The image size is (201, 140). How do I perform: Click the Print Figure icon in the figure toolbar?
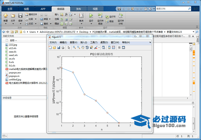pyautogui.click(x=63, y=48)
